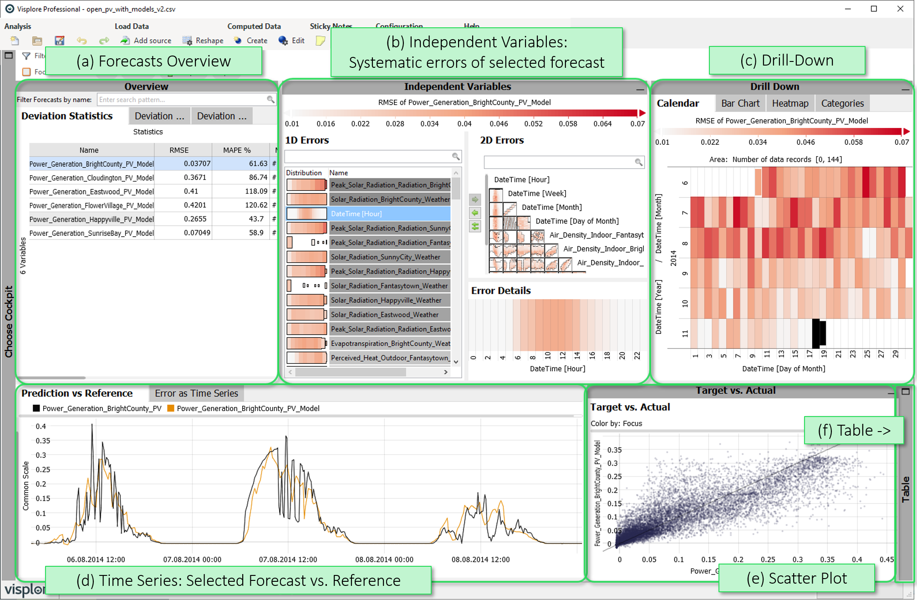The height and width of the screenshot is (600, 917).
Task: Collapse the Drill Down panel
Action: point(905,90)
